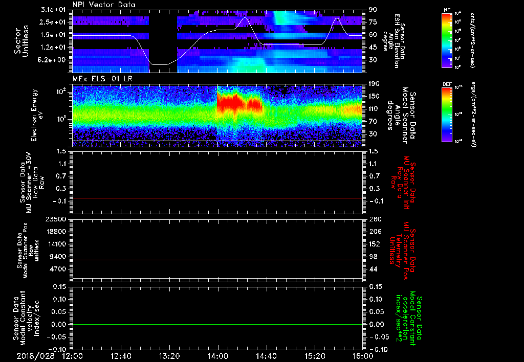Click the "45" sun elevation tick value
The height and width of the screenshot is (362, 524).
tap(373, 48)
